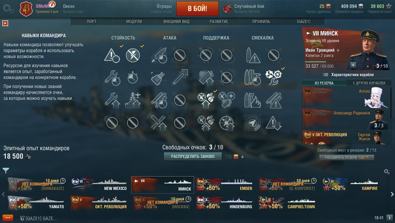Screen dimensions: 395x223
Task: Expand the red play arrow panel
Action: (5, 23)
